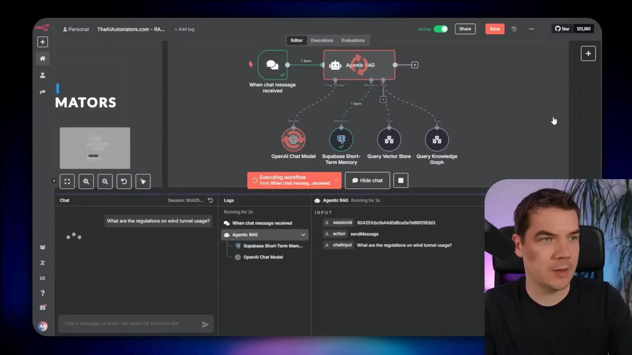Click the Session: 90425... label
The image size is (632, 355).
pyautogui.click(x=186, y=200)
